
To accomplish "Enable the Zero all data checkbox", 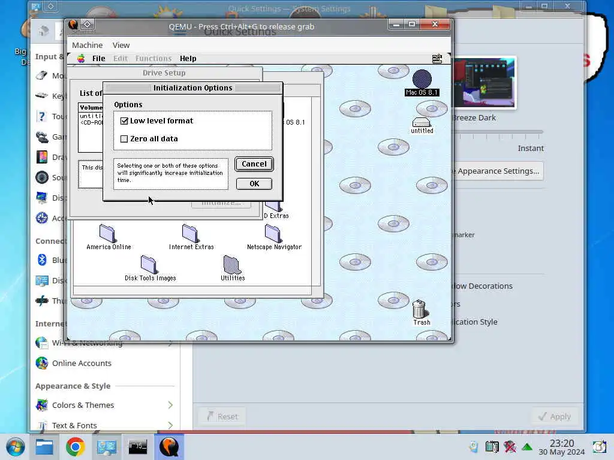I will (x=124, y=139).
